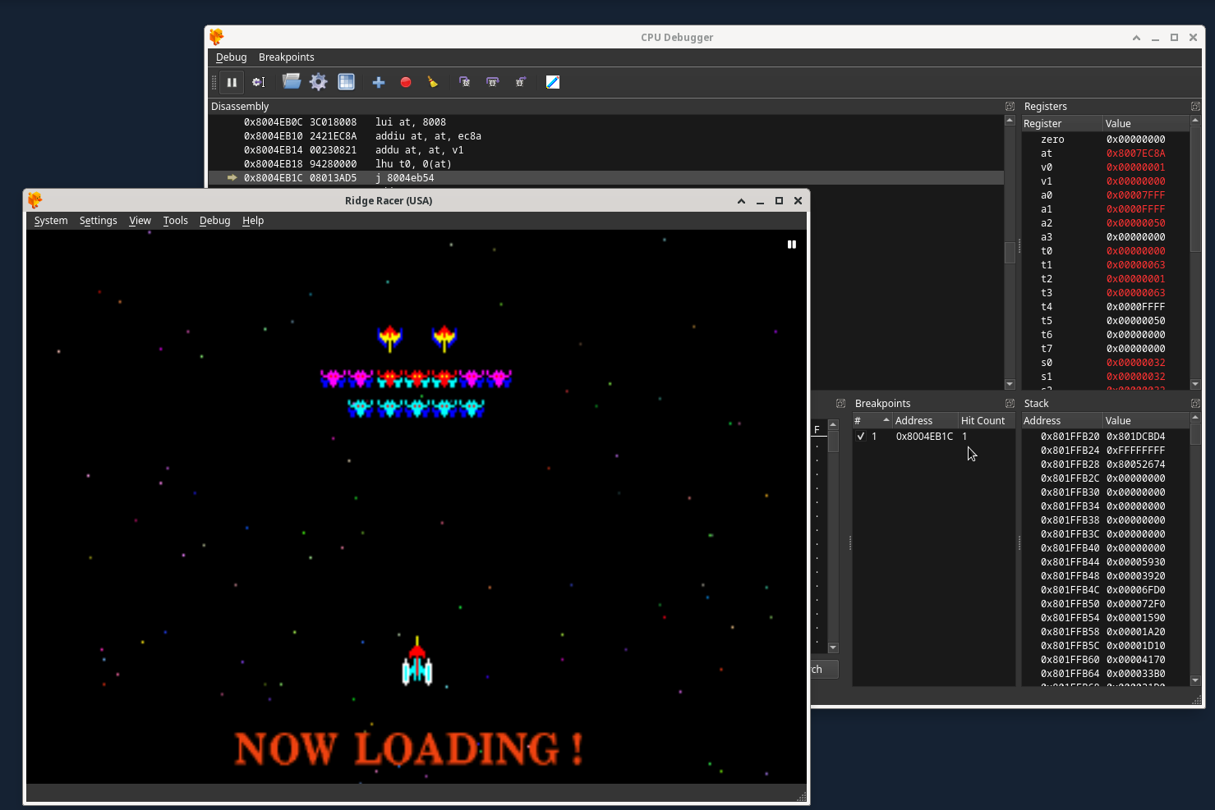Open the Breakpoints menu in CPU Debugger
This screenshot has width=1215, height=810.
click(x=286, y=57)
